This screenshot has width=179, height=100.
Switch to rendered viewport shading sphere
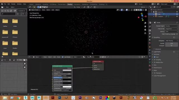(141, 10)
